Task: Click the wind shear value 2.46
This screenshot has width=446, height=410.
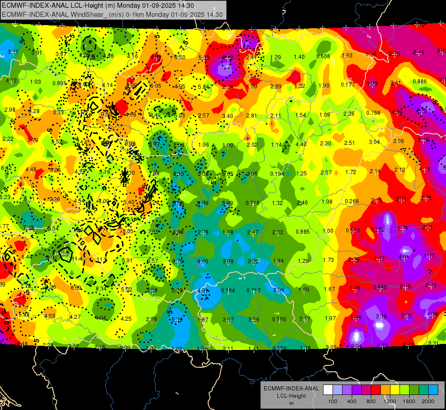Action: (x=302, y=203)
